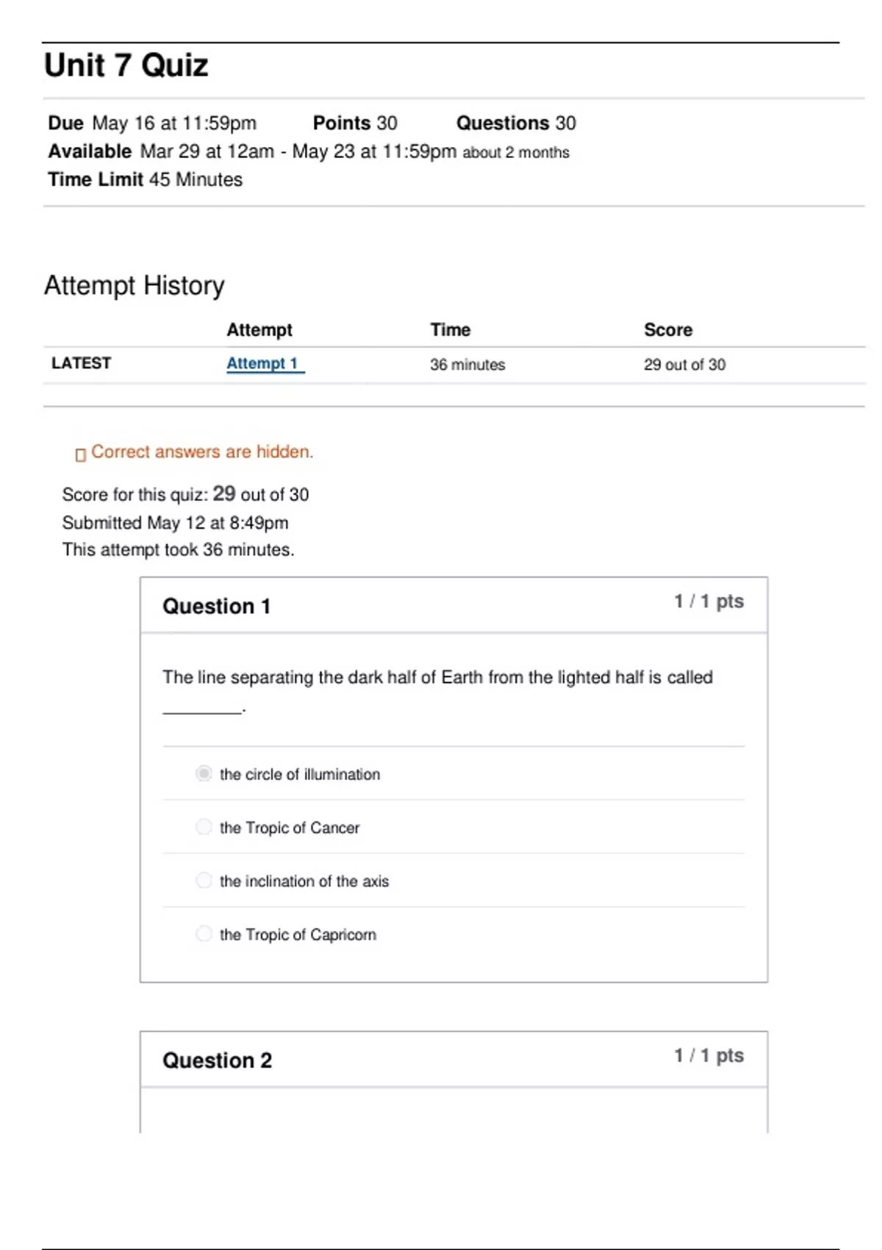Click the LATEST row label
Image resolution: width=882 pixels, height=1250 pixels.
81,363
